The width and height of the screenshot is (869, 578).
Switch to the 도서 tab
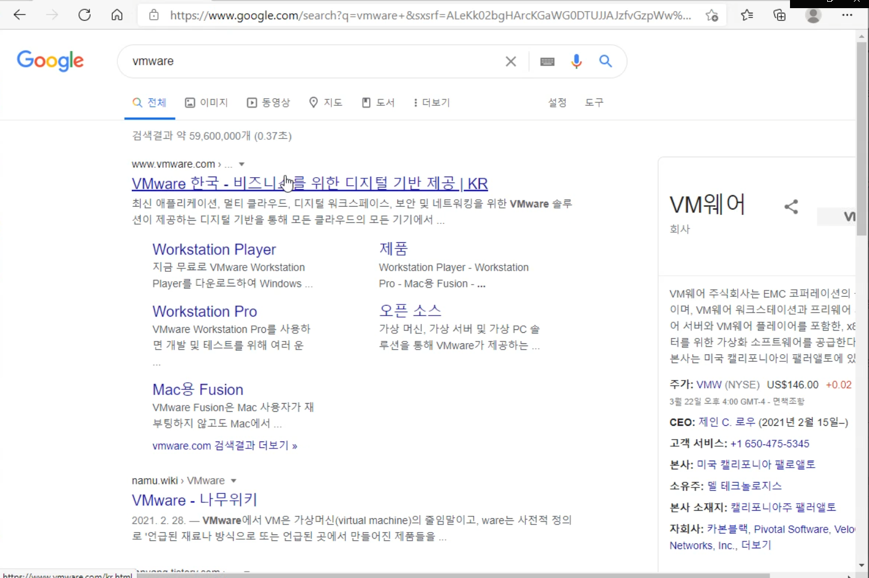tap(378, 103)
